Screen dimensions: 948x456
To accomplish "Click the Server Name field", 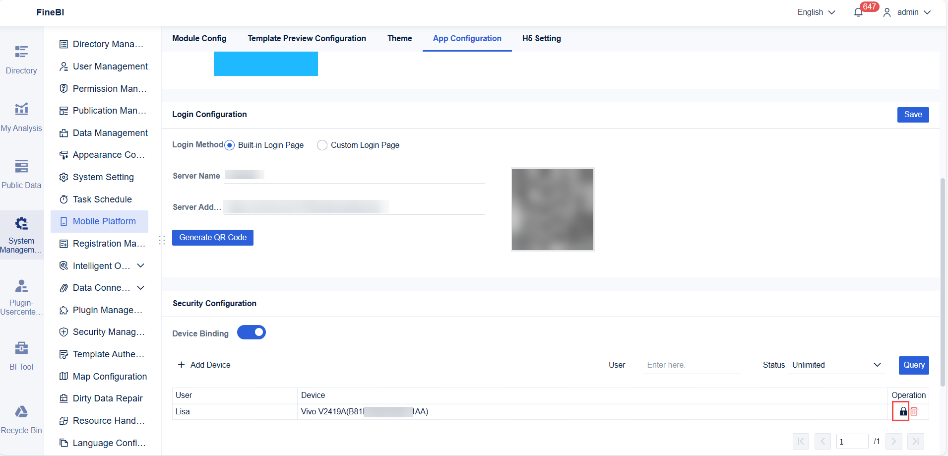I will coord(354,175).
